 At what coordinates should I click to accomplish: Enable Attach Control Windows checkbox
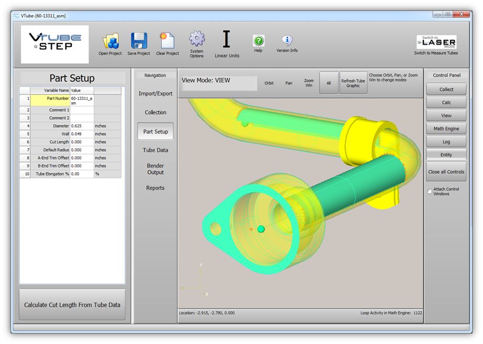[430, 191]
